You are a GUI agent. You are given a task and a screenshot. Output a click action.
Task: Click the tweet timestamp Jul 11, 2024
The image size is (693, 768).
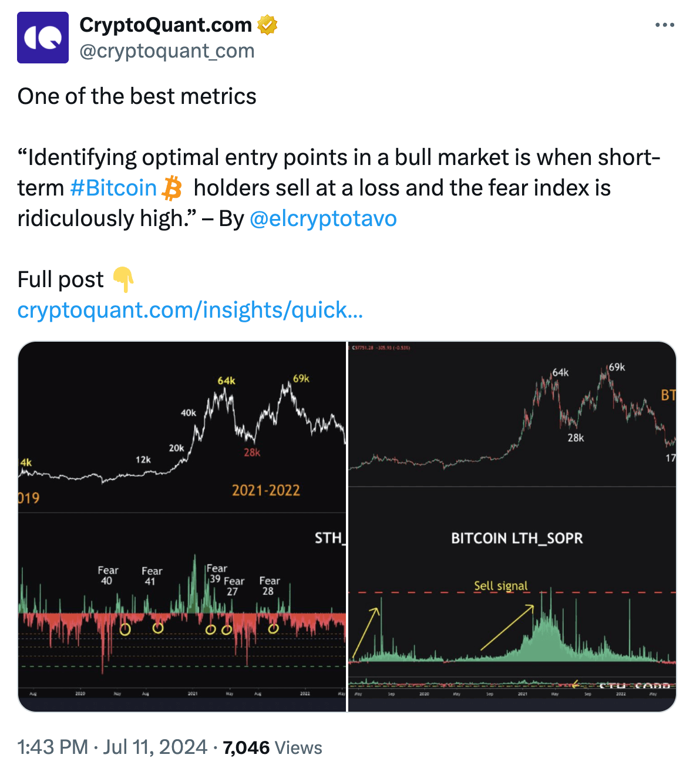[x=153, y=747]
